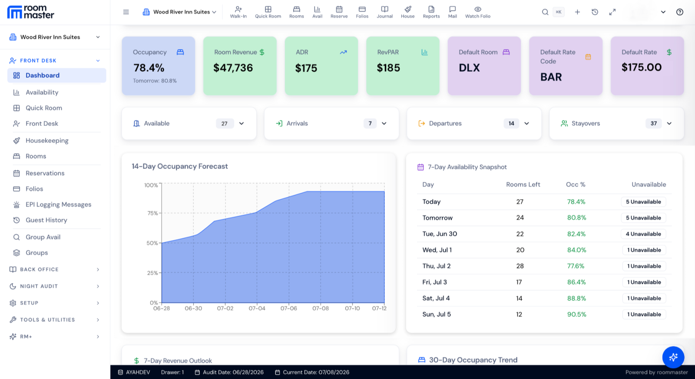Screen dimensions: 695x379
Task: Collapse the Front Desk sidebar section
Action: click(55, 61)
